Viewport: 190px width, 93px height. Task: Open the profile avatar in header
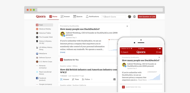point(129,17)
